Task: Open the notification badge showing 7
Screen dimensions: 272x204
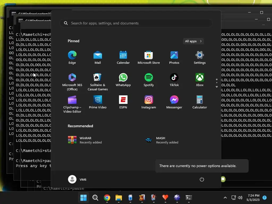Action: 265,198
